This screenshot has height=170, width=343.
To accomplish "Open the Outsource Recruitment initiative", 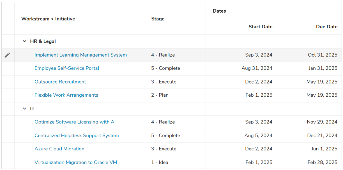I will point(60,82).
